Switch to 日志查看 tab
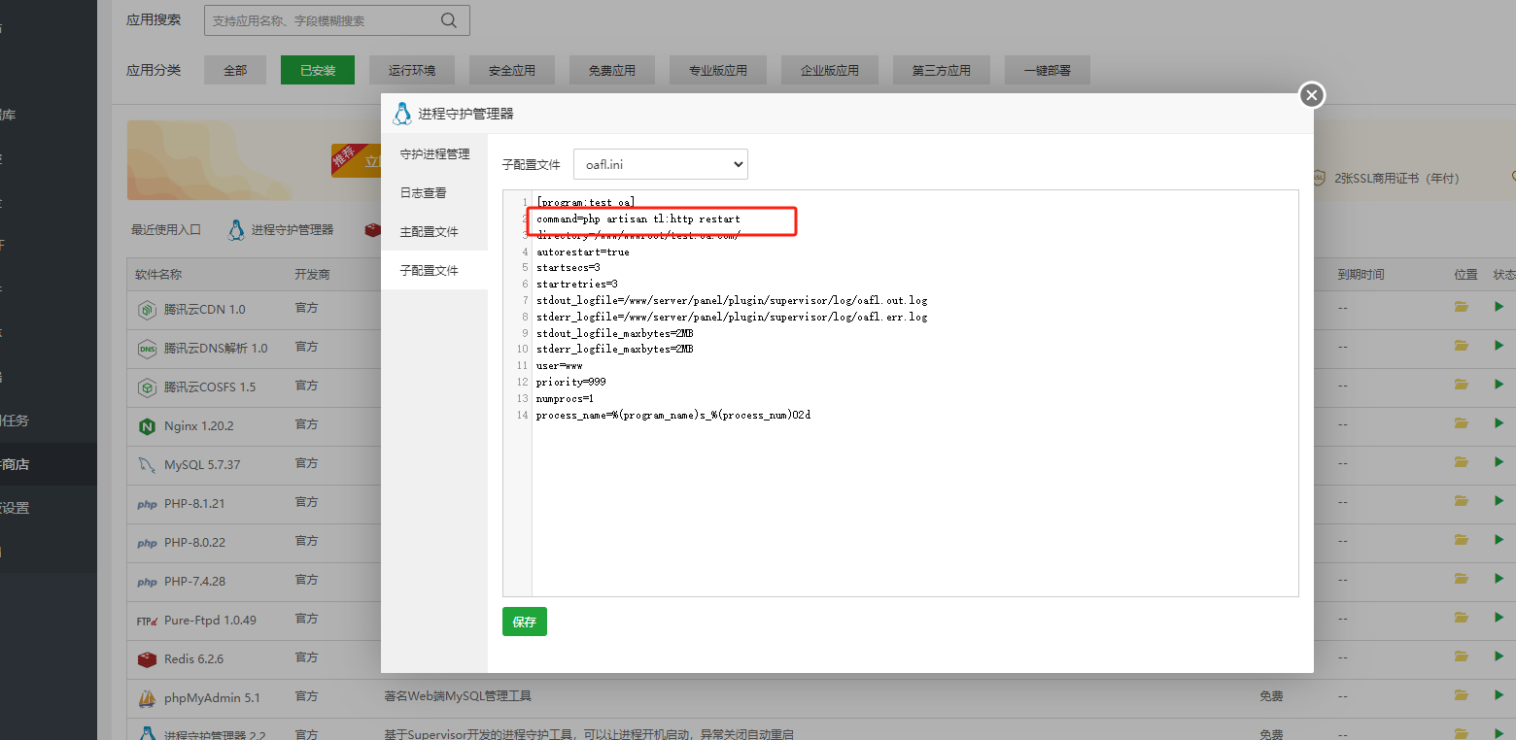The width and height of the screenshot is (1516, 740). point(423,193)
